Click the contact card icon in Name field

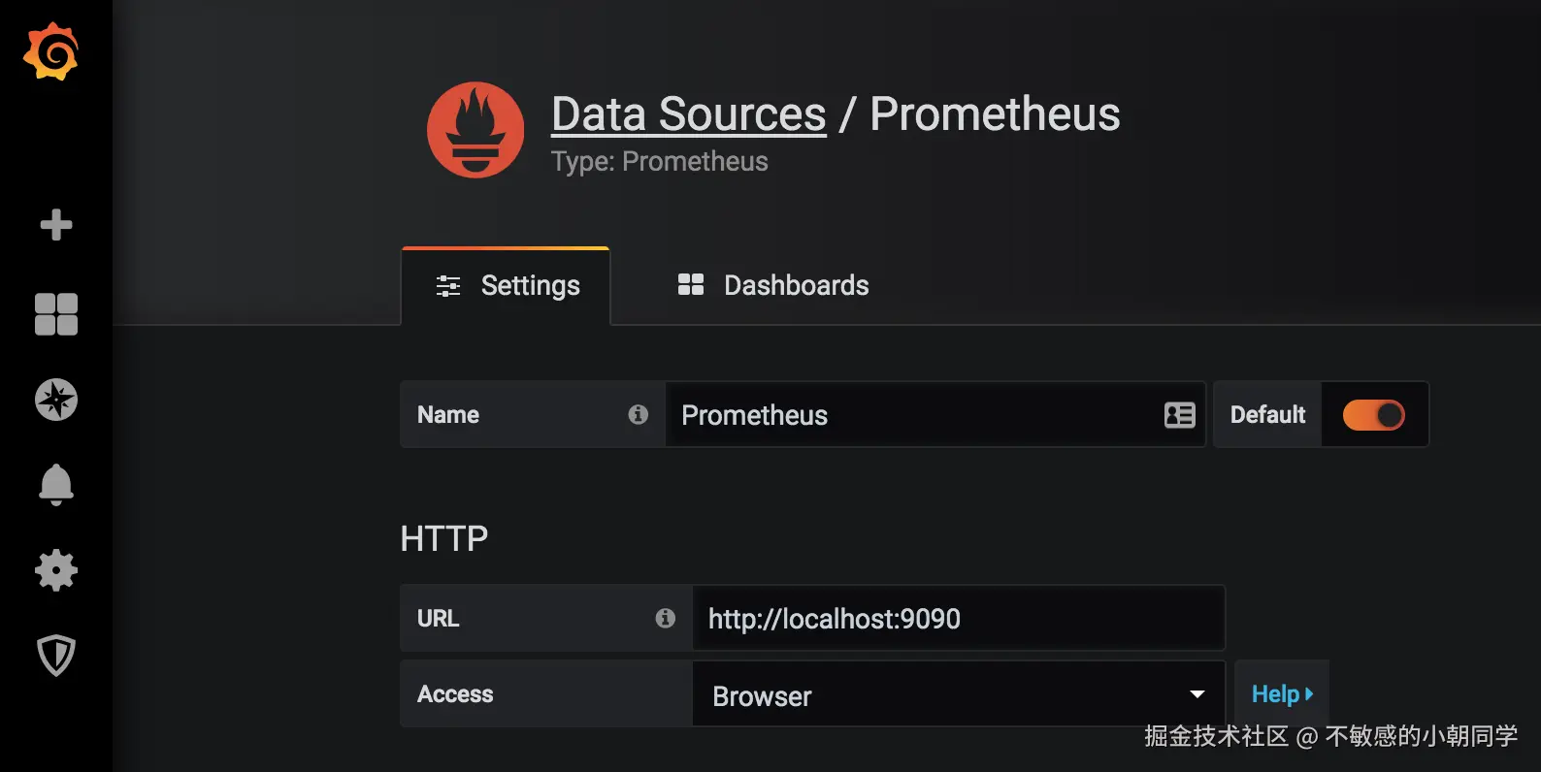click(x=1179, y=415)
